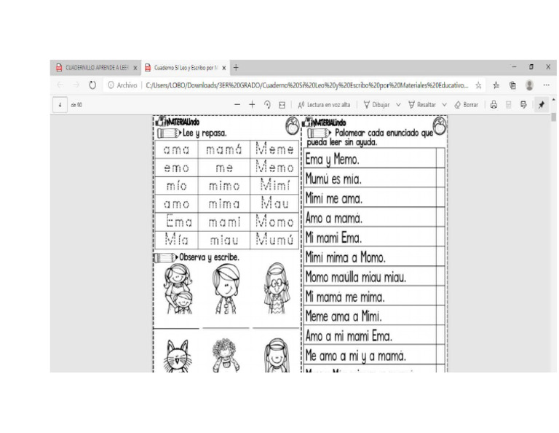Click the word 'Mumú' in the table
Screen dimensions: 559x433
(274, 239)
